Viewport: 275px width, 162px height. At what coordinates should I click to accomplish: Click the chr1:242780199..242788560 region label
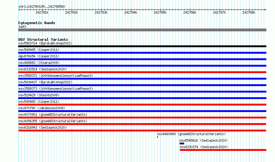click(42, 6)
